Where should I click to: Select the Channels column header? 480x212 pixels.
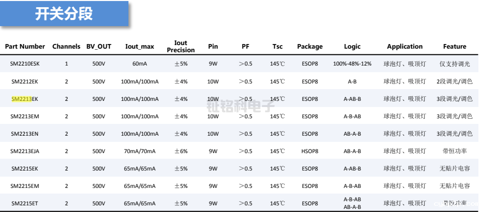pyautogui.click(x=66, y=47)
